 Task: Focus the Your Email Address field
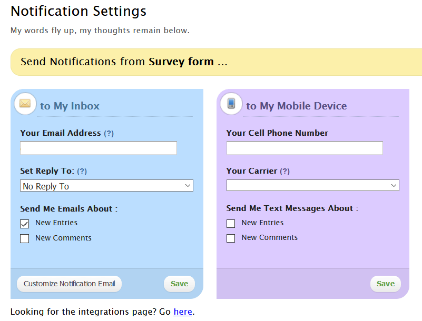pyautogui.click(x=99, y=148)
